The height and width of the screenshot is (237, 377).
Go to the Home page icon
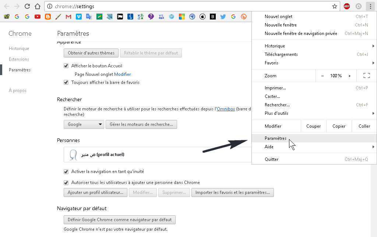coord(37,6)
